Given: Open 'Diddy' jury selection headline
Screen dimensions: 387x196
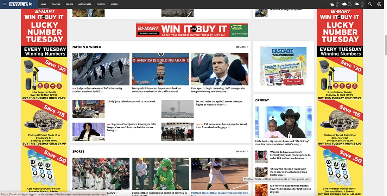Looking at the screenshot, I should coord(131,101).
